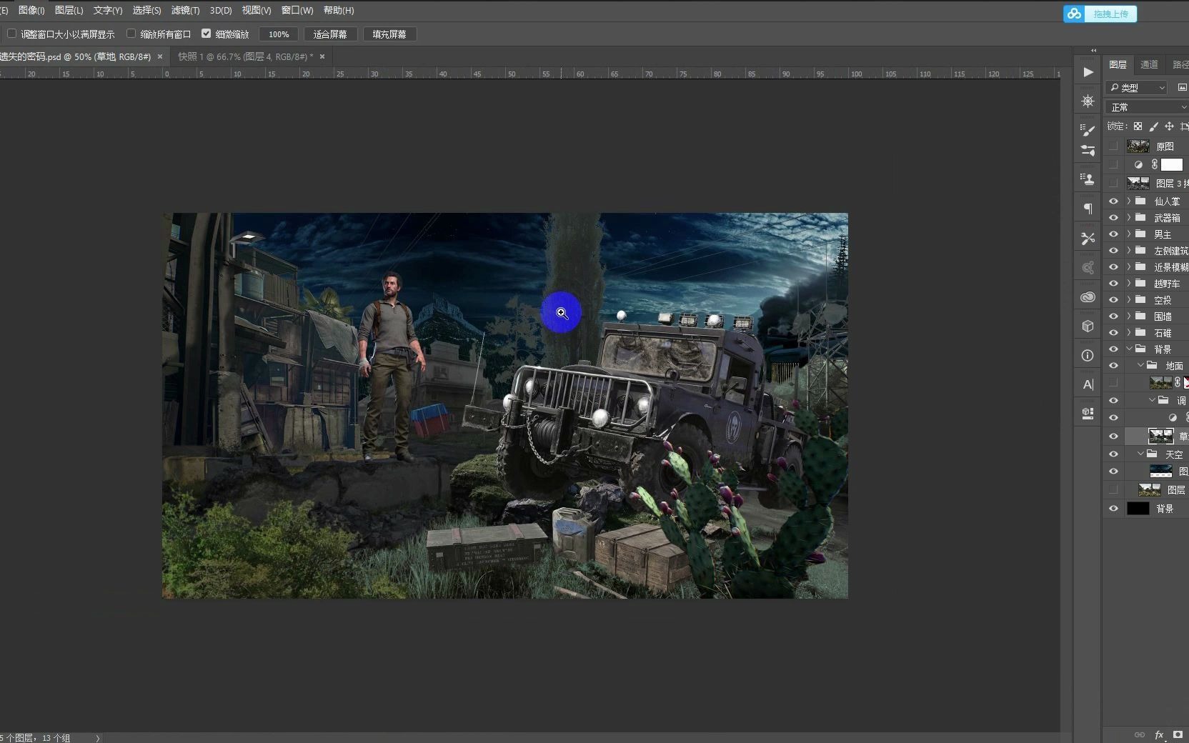Click the lock position move icon
This screenshot has width=1189, height=743.
1169,126
